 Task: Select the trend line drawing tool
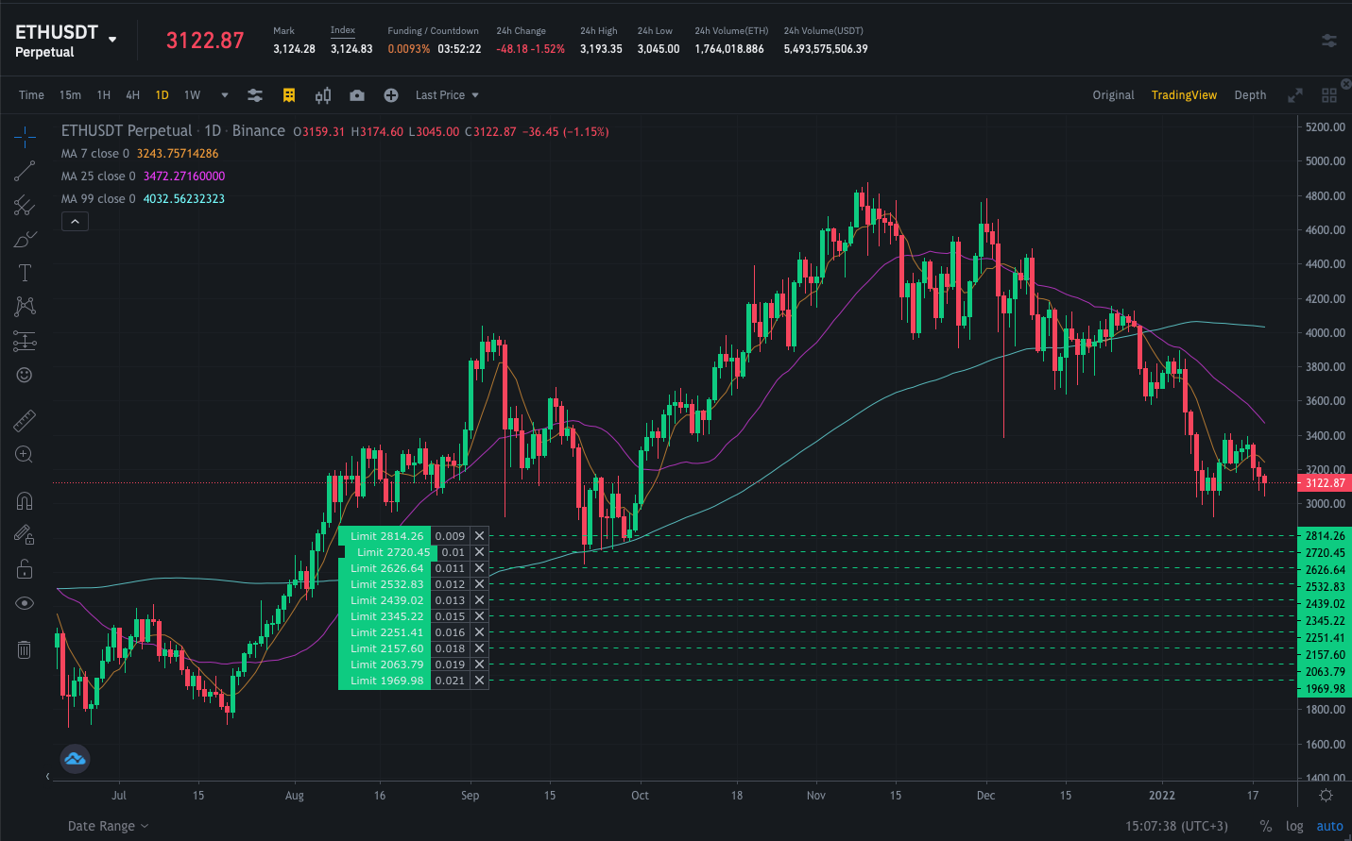25,171
